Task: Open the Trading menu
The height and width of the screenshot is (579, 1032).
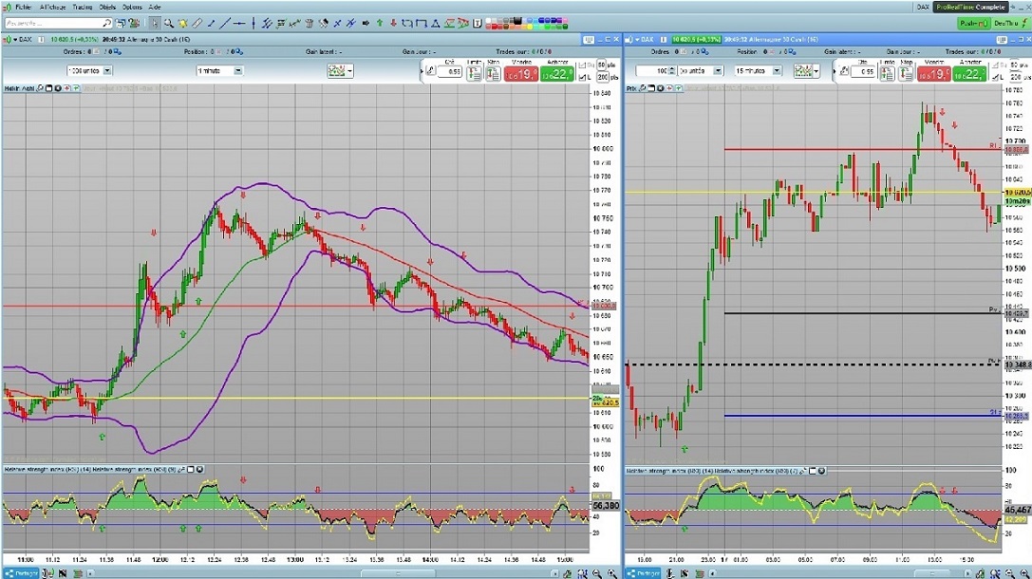Action: [83, 7]
